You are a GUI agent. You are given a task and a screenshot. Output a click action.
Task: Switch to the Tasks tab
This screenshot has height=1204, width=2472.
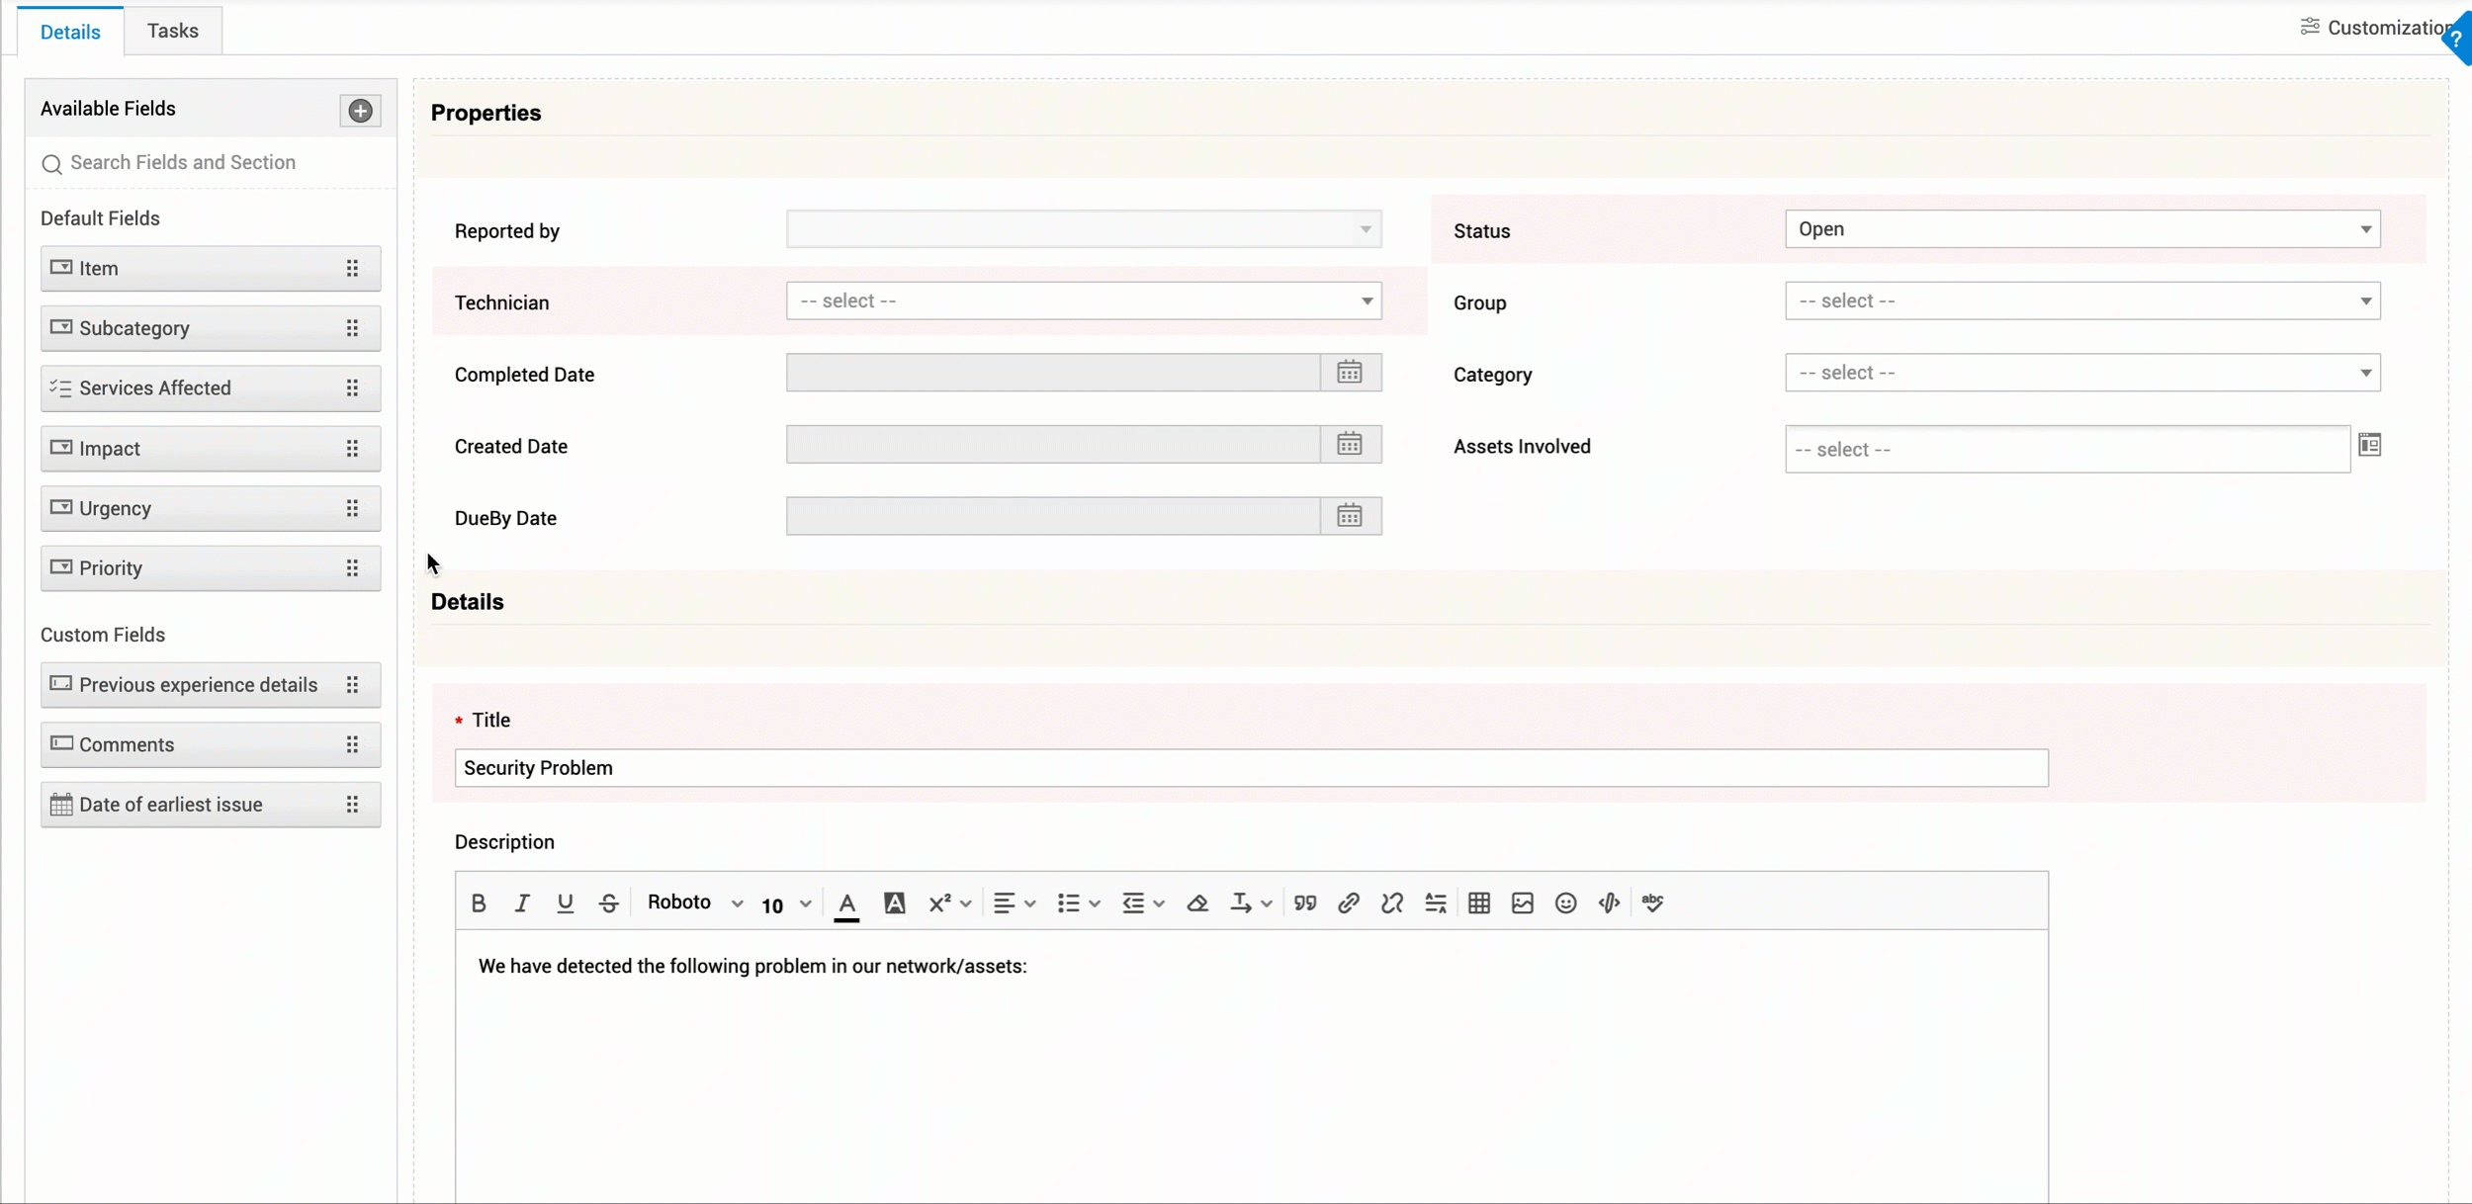[173, 31]
